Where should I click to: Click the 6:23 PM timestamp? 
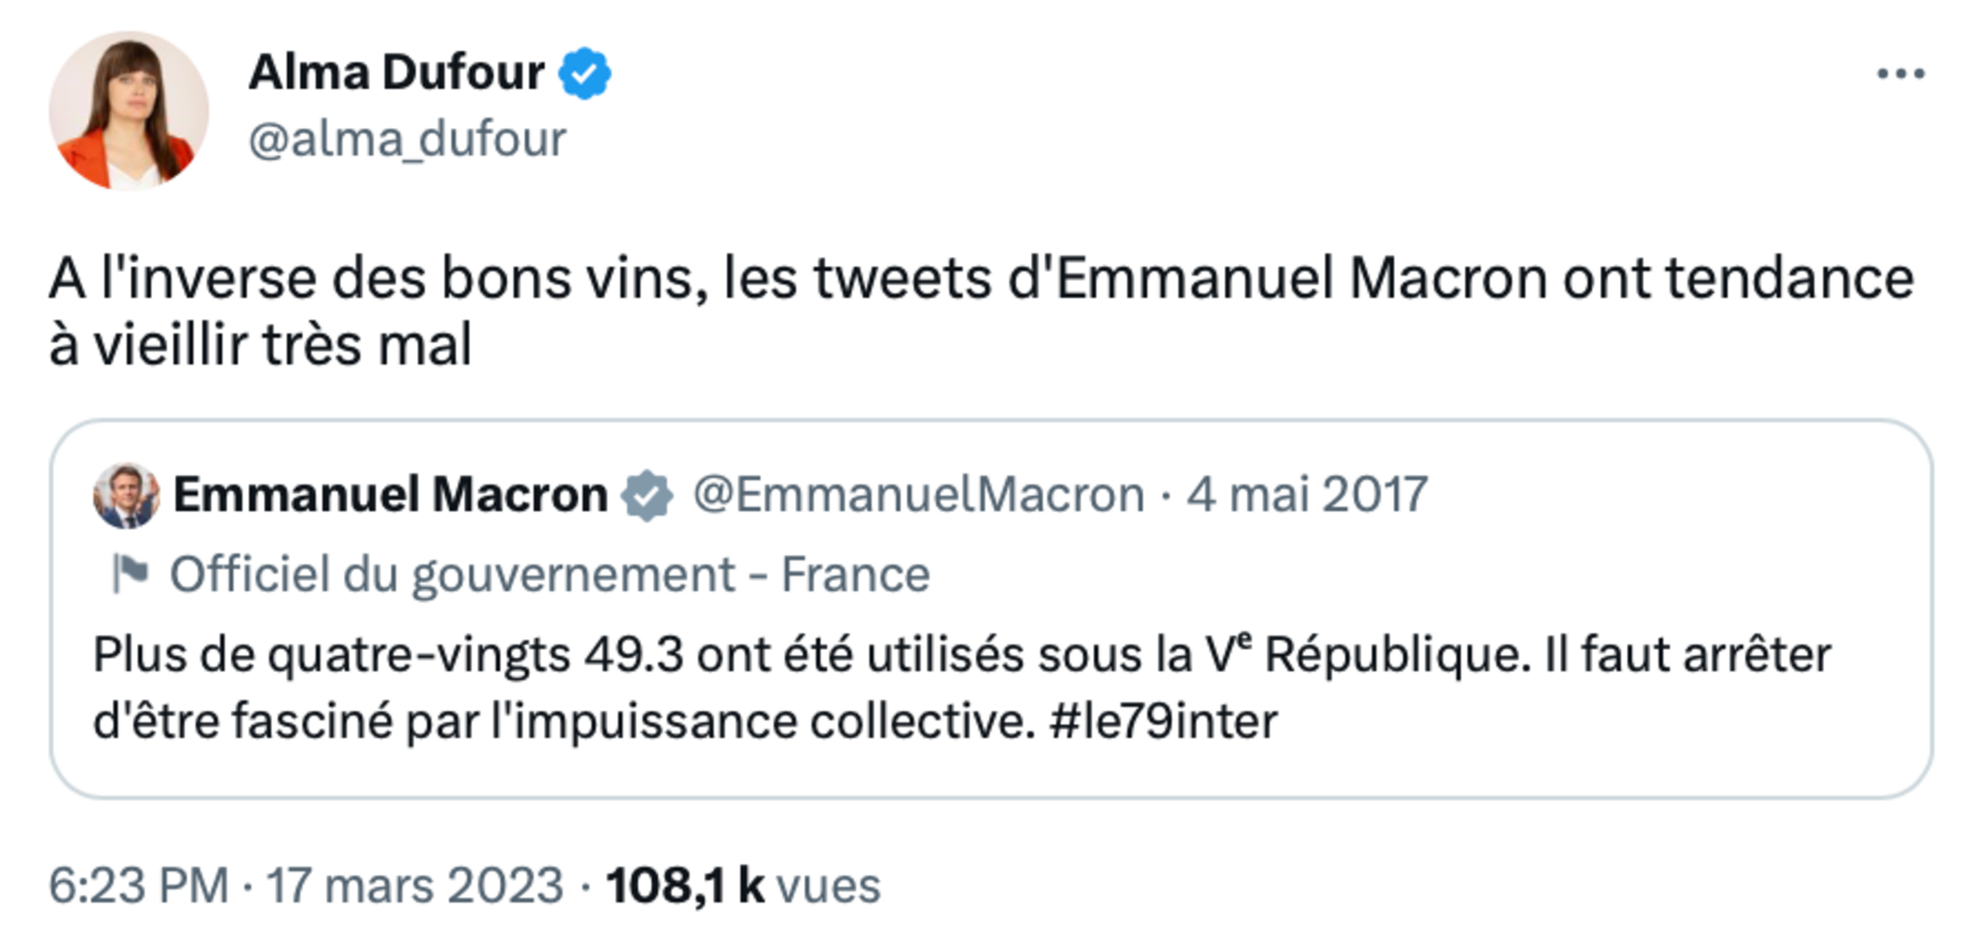pos(139,885)
